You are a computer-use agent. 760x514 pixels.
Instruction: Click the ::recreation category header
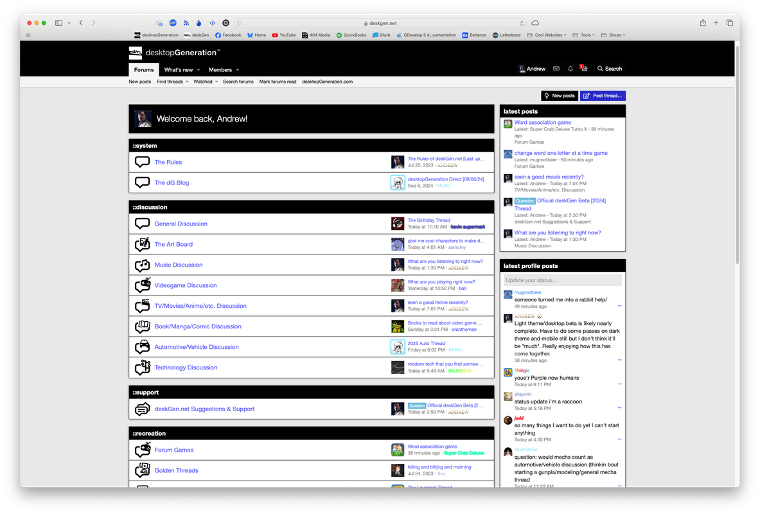point(311,434)
